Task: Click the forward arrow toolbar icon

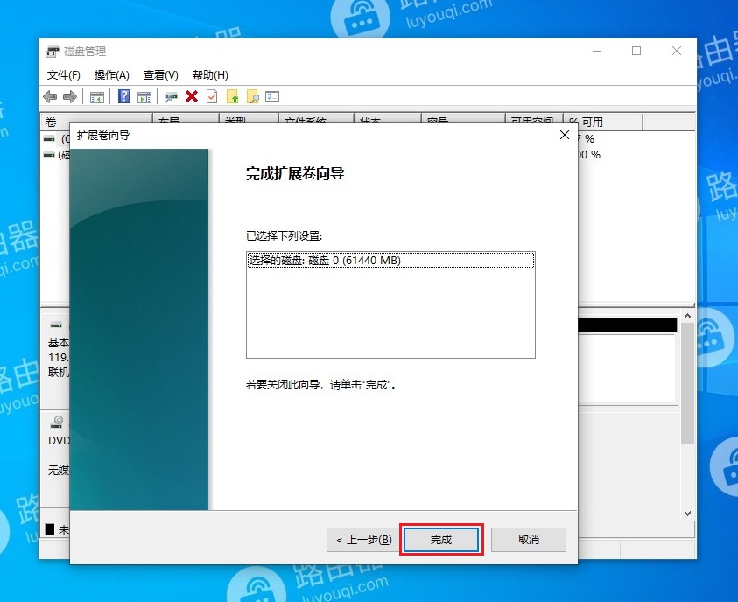Action: (70, 97)
